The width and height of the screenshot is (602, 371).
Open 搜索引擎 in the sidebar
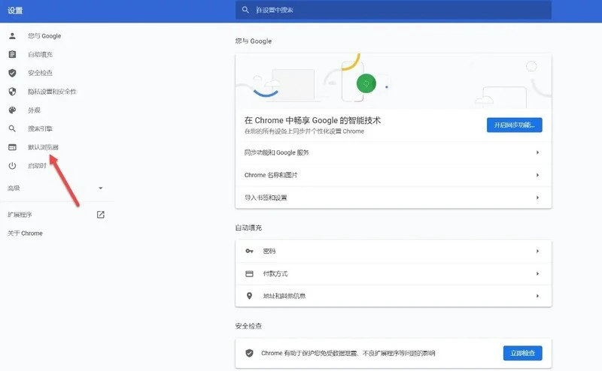41,128
